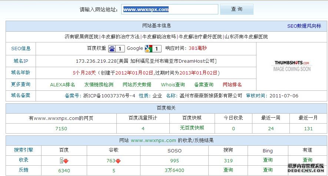Click Bing 反链 查询 link
Screen dimensions: 328x176
[268, 170]
